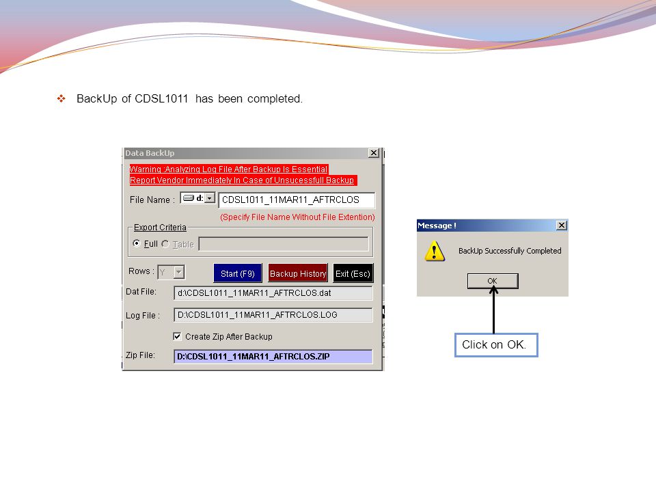
Task: Click the 'Warning :Analyzing Log File' red text
Action: 228,169
